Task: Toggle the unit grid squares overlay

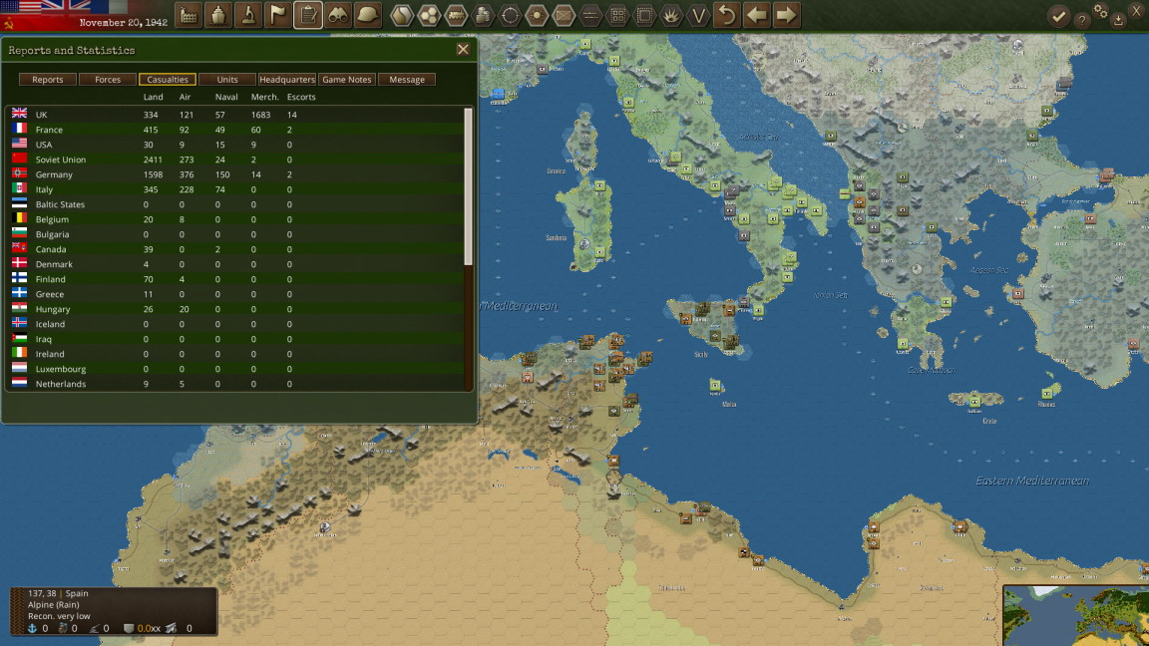Action: 617,15
